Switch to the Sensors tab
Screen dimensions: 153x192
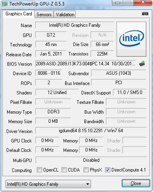tap(44, 15)
